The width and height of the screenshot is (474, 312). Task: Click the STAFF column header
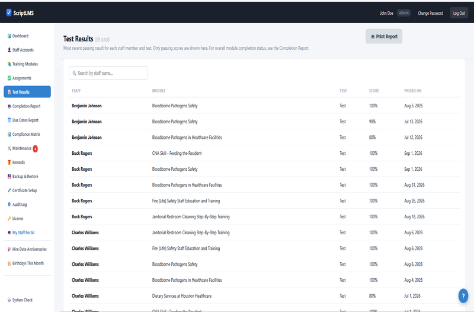(x=76, y=91)
